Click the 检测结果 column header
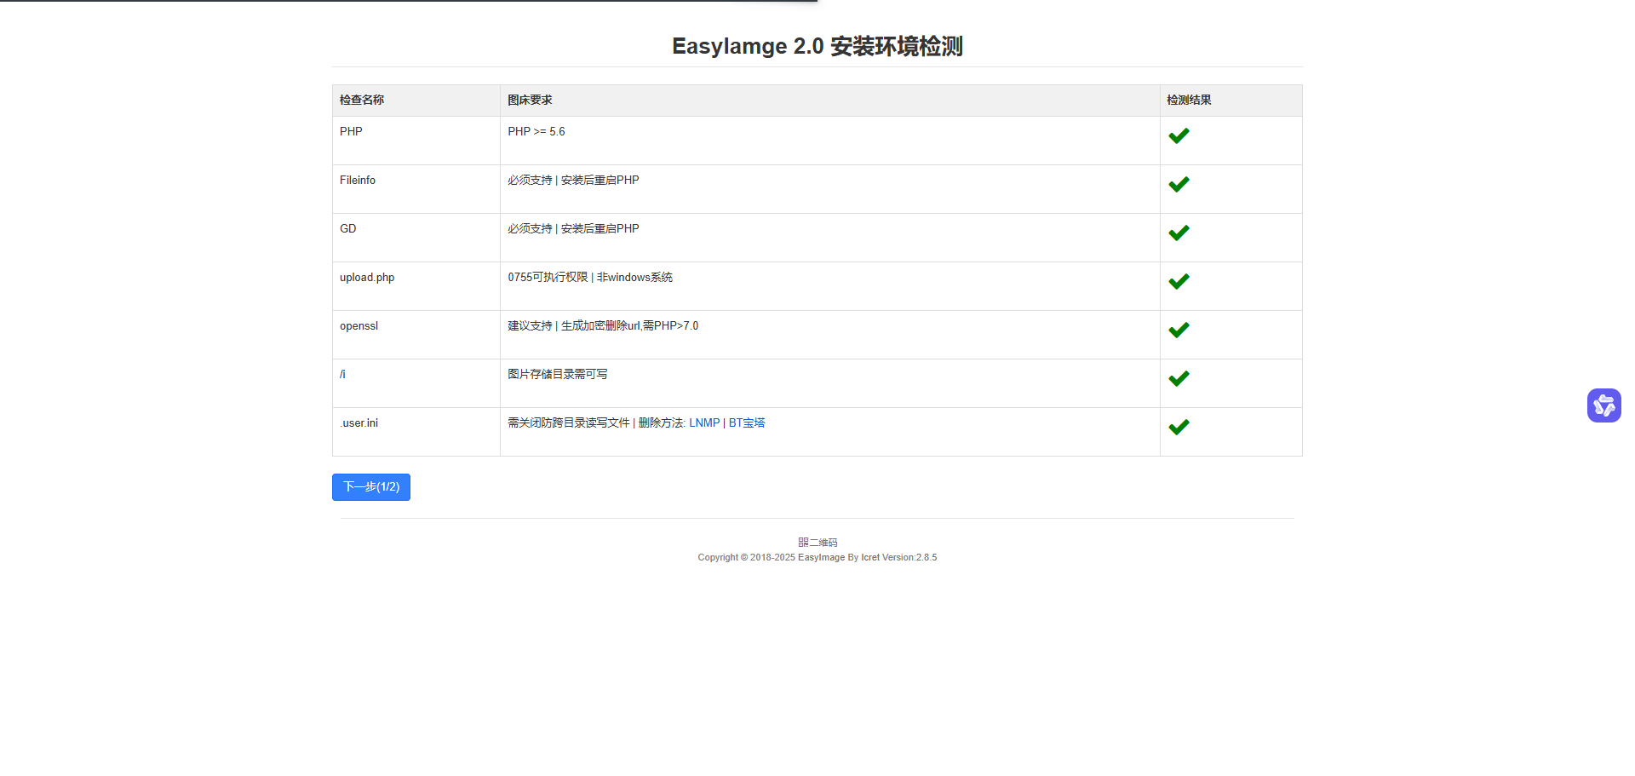1635x776 pixels. point(1188,100)
